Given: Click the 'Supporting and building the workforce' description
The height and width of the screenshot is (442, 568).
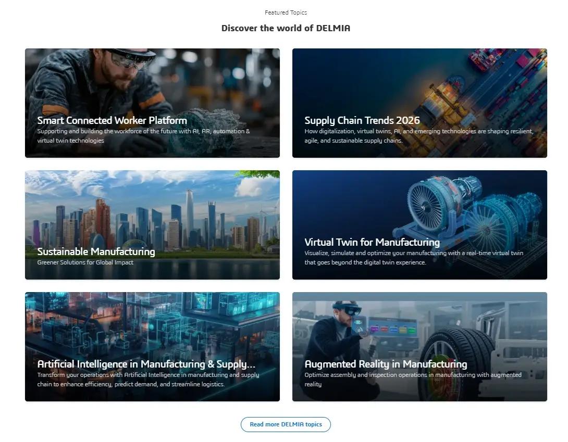Looking at the screenshot, I should pyautogui.click(x=143, y=136).
